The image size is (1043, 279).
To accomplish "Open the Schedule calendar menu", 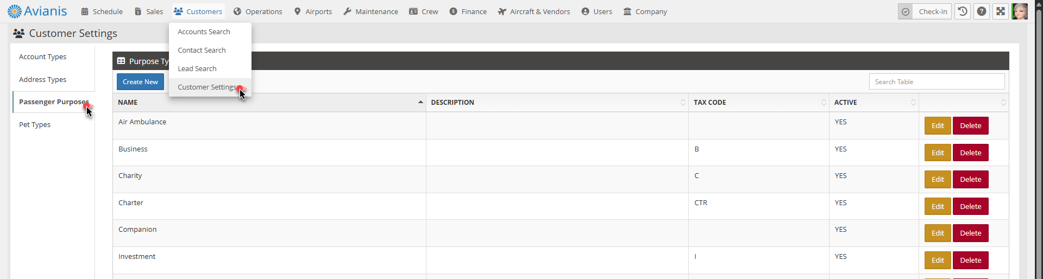I will [x=102, y=11].
